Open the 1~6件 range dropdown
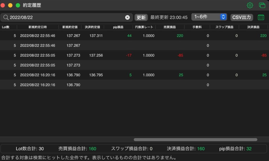The height and width of the screenshot is (161, 269). pyautogui.click(x=209, y=17)
